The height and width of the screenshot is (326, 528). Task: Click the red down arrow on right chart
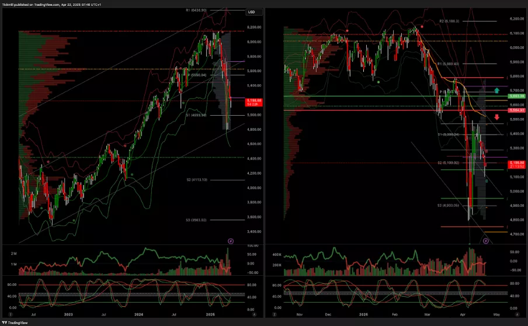point(496,117)
